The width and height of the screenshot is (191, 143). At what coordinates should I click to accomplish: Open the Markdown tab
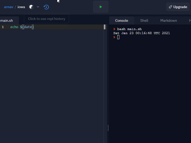click(x=168, y=20)
